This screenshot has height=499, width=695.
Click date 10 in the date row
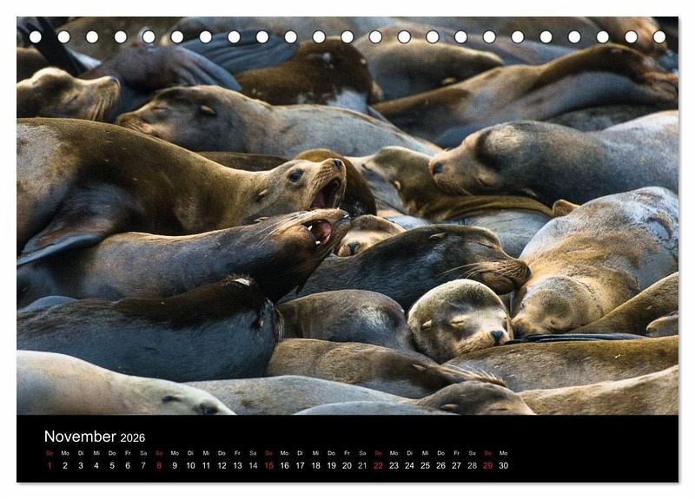(x=190, y=466)
